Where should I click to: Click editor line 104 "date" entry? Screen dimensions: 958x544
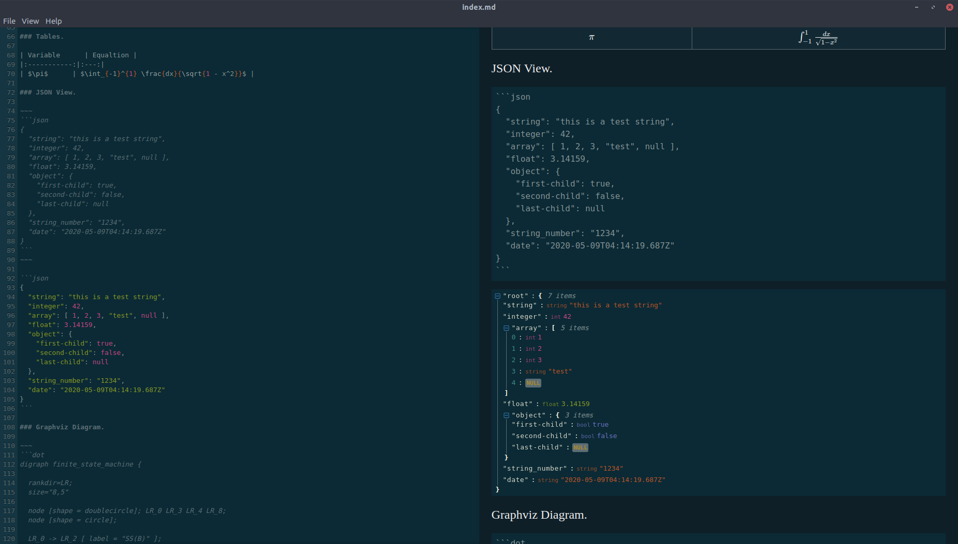tap(96, 390)
